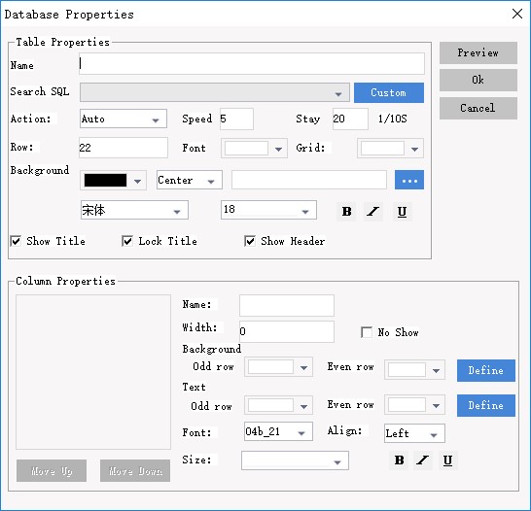Click Define button for Background row colors
Screen dimensions: 531x511
486,371
